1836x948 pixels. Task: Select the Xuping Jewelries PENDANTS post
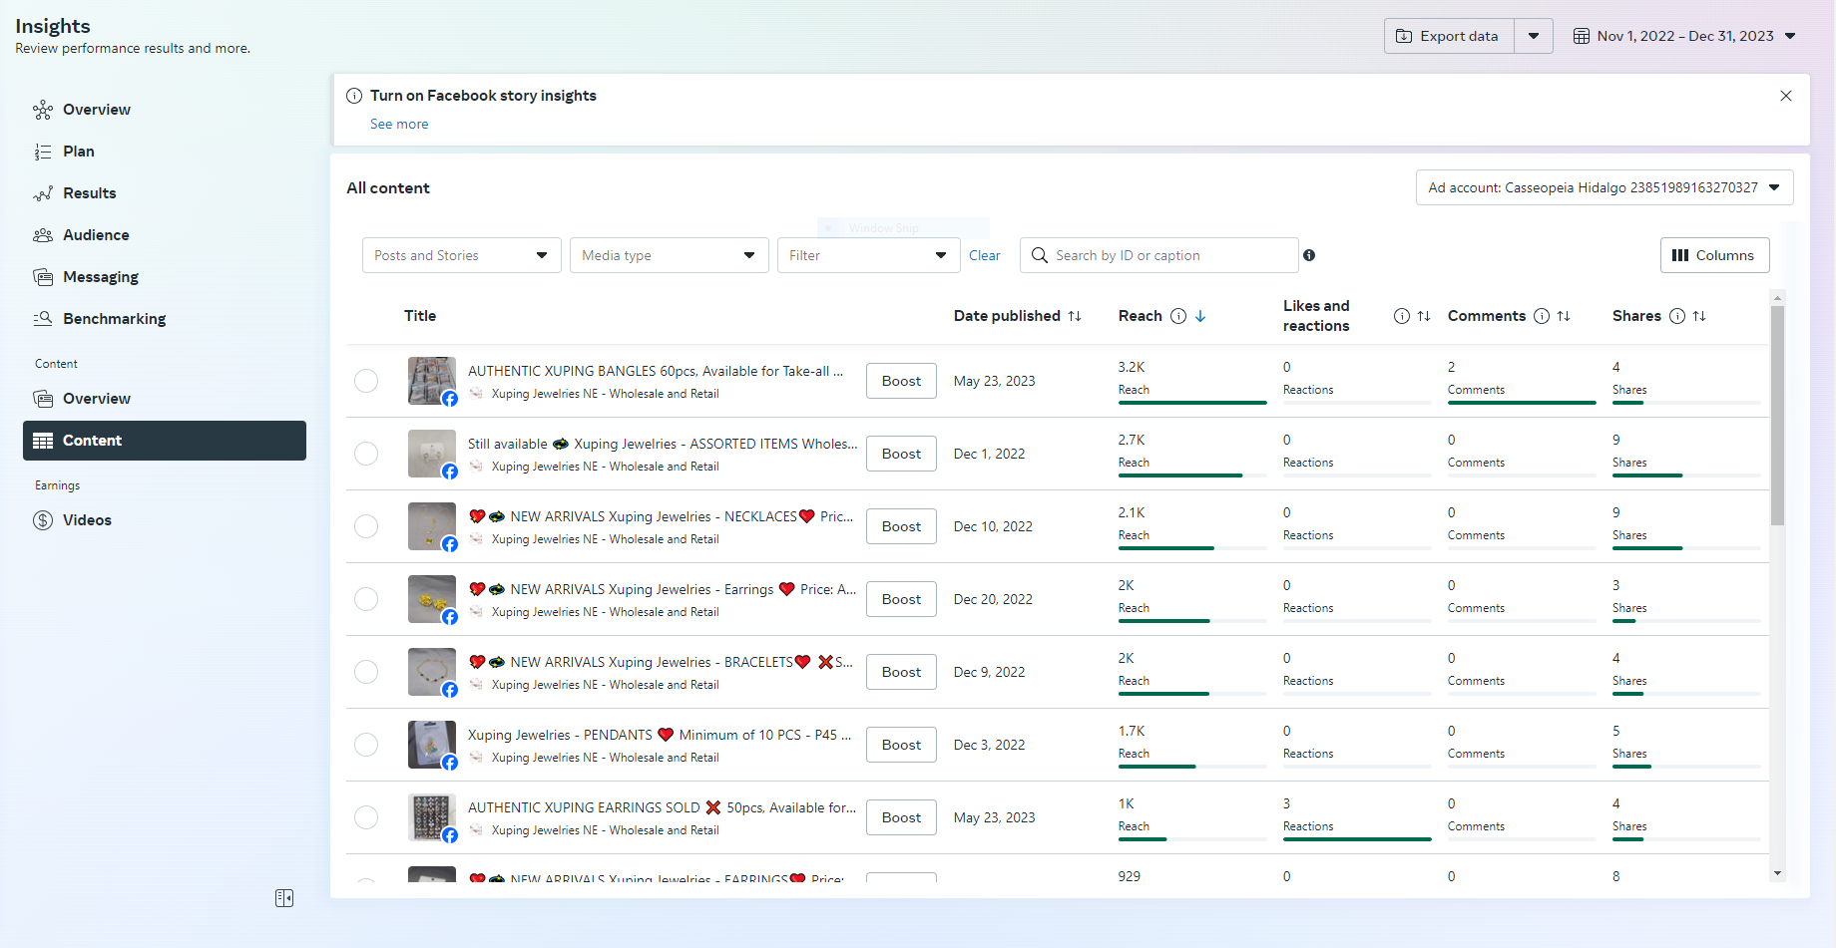click(x=366, y=745)
